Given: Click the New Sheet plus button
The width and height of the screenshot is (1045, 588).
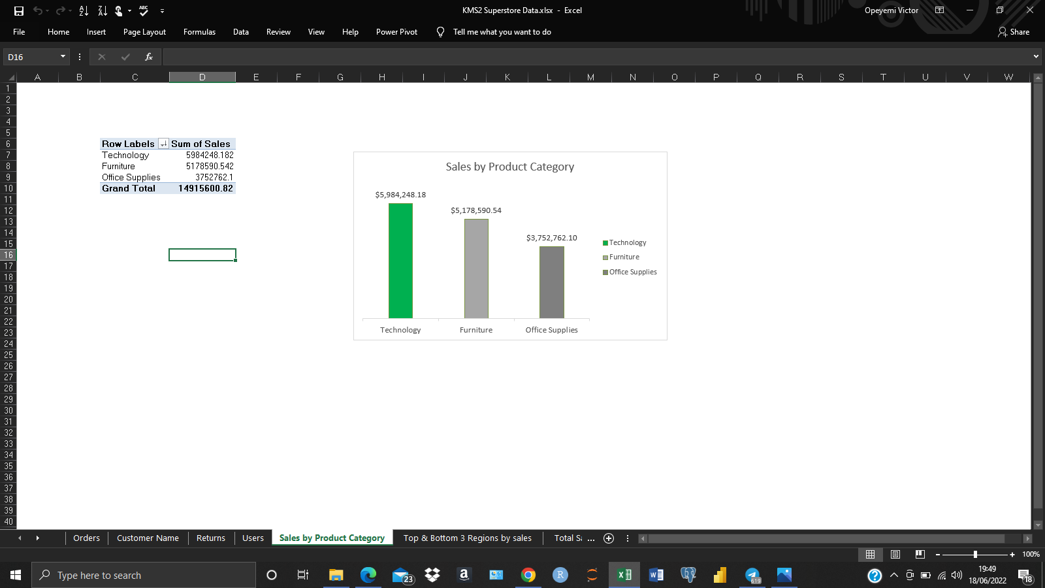Looking at the screenshot, I should 608,538.
